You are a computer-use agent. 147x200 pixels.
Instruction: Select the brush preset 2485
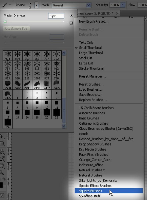(x=8, y=95)
